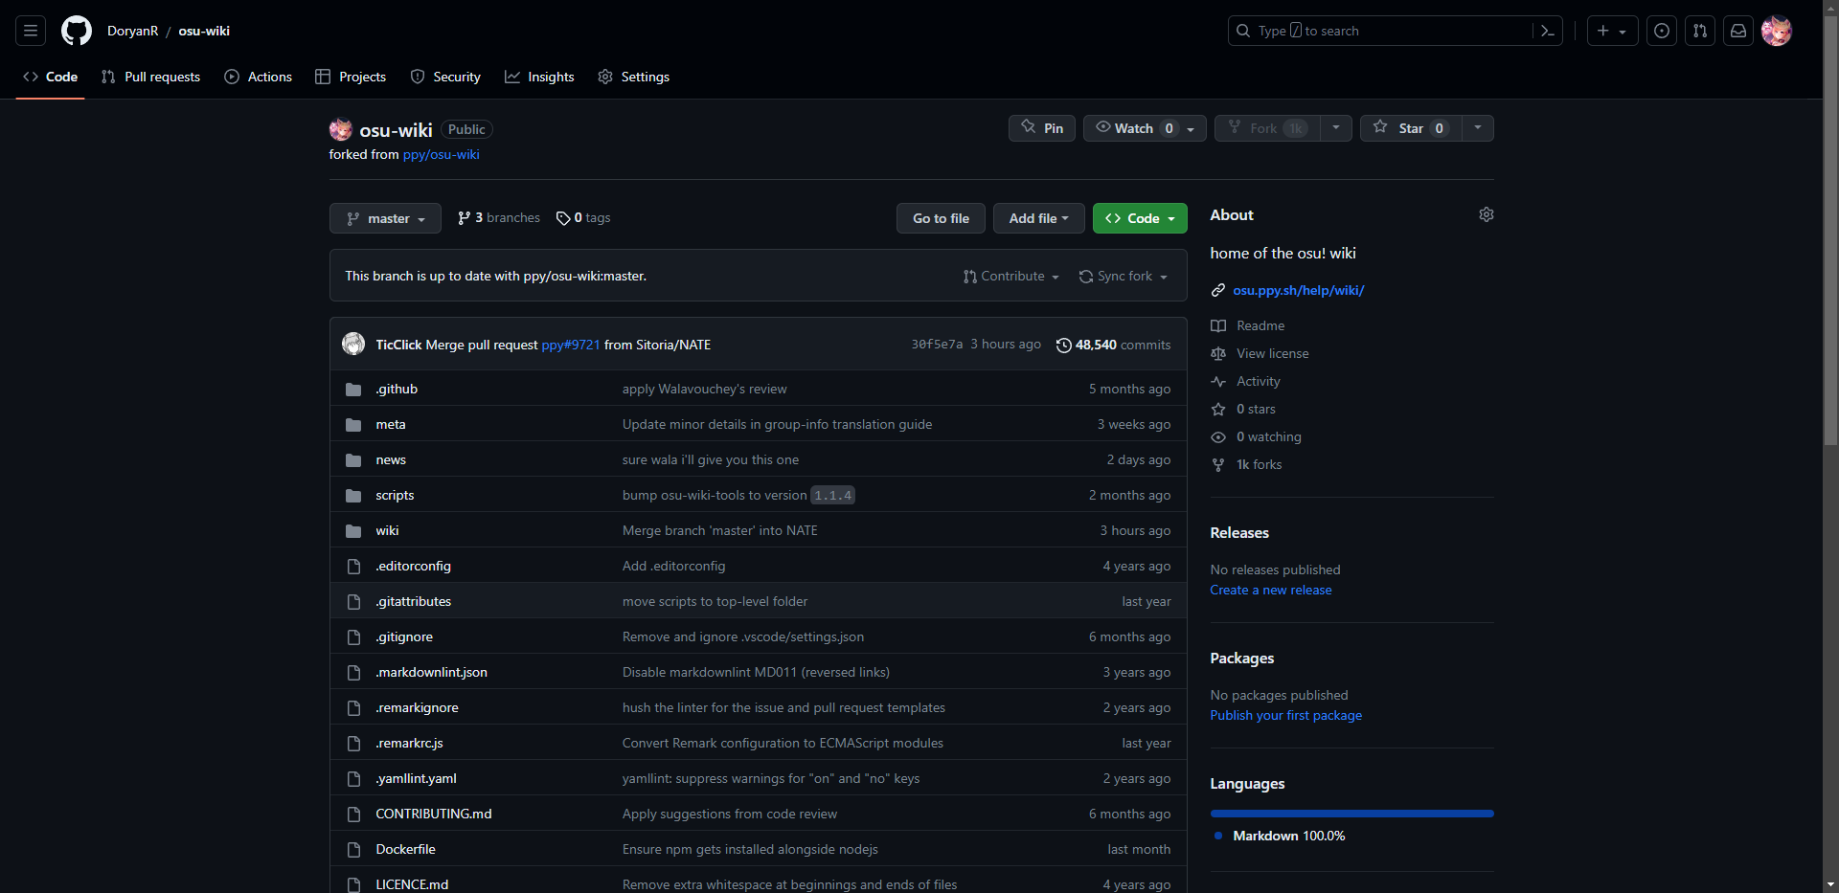Open the 48,540 commits history
This screenshot has width=1839, height=893.
pos(1113,345)
